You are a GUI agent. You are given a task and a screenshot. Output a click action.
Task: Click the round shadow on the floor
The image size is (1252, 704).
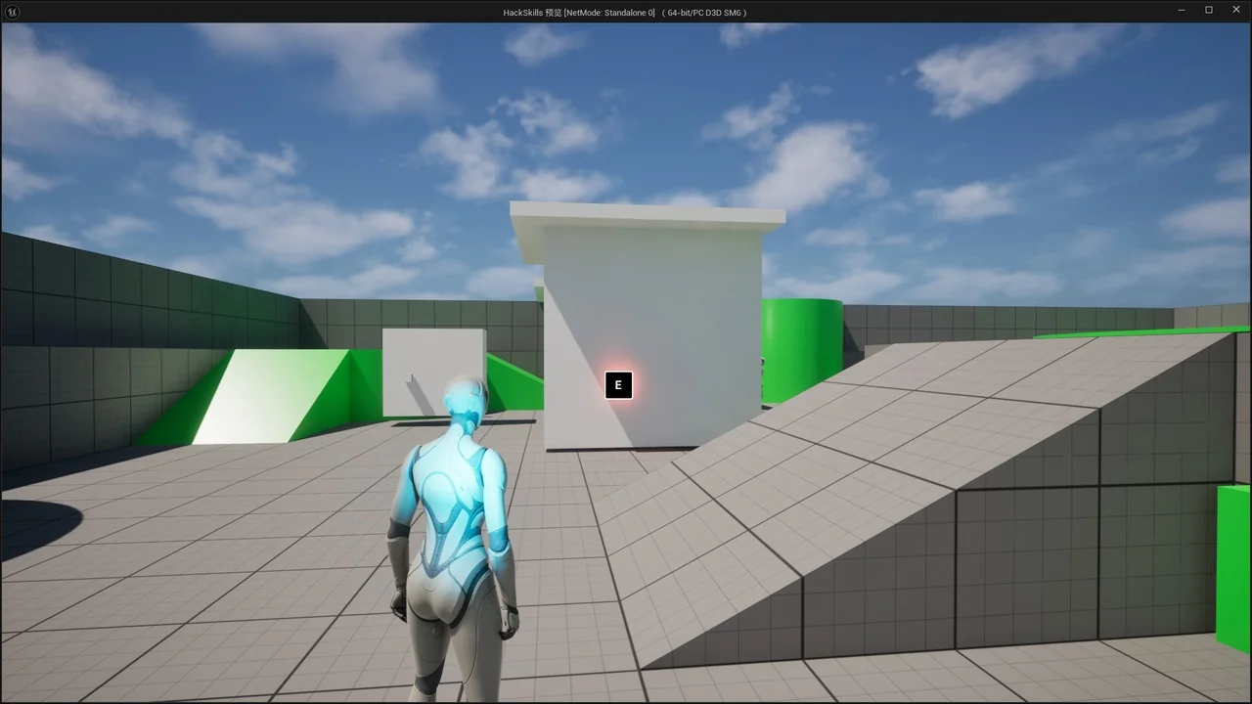tap(39, 528)
